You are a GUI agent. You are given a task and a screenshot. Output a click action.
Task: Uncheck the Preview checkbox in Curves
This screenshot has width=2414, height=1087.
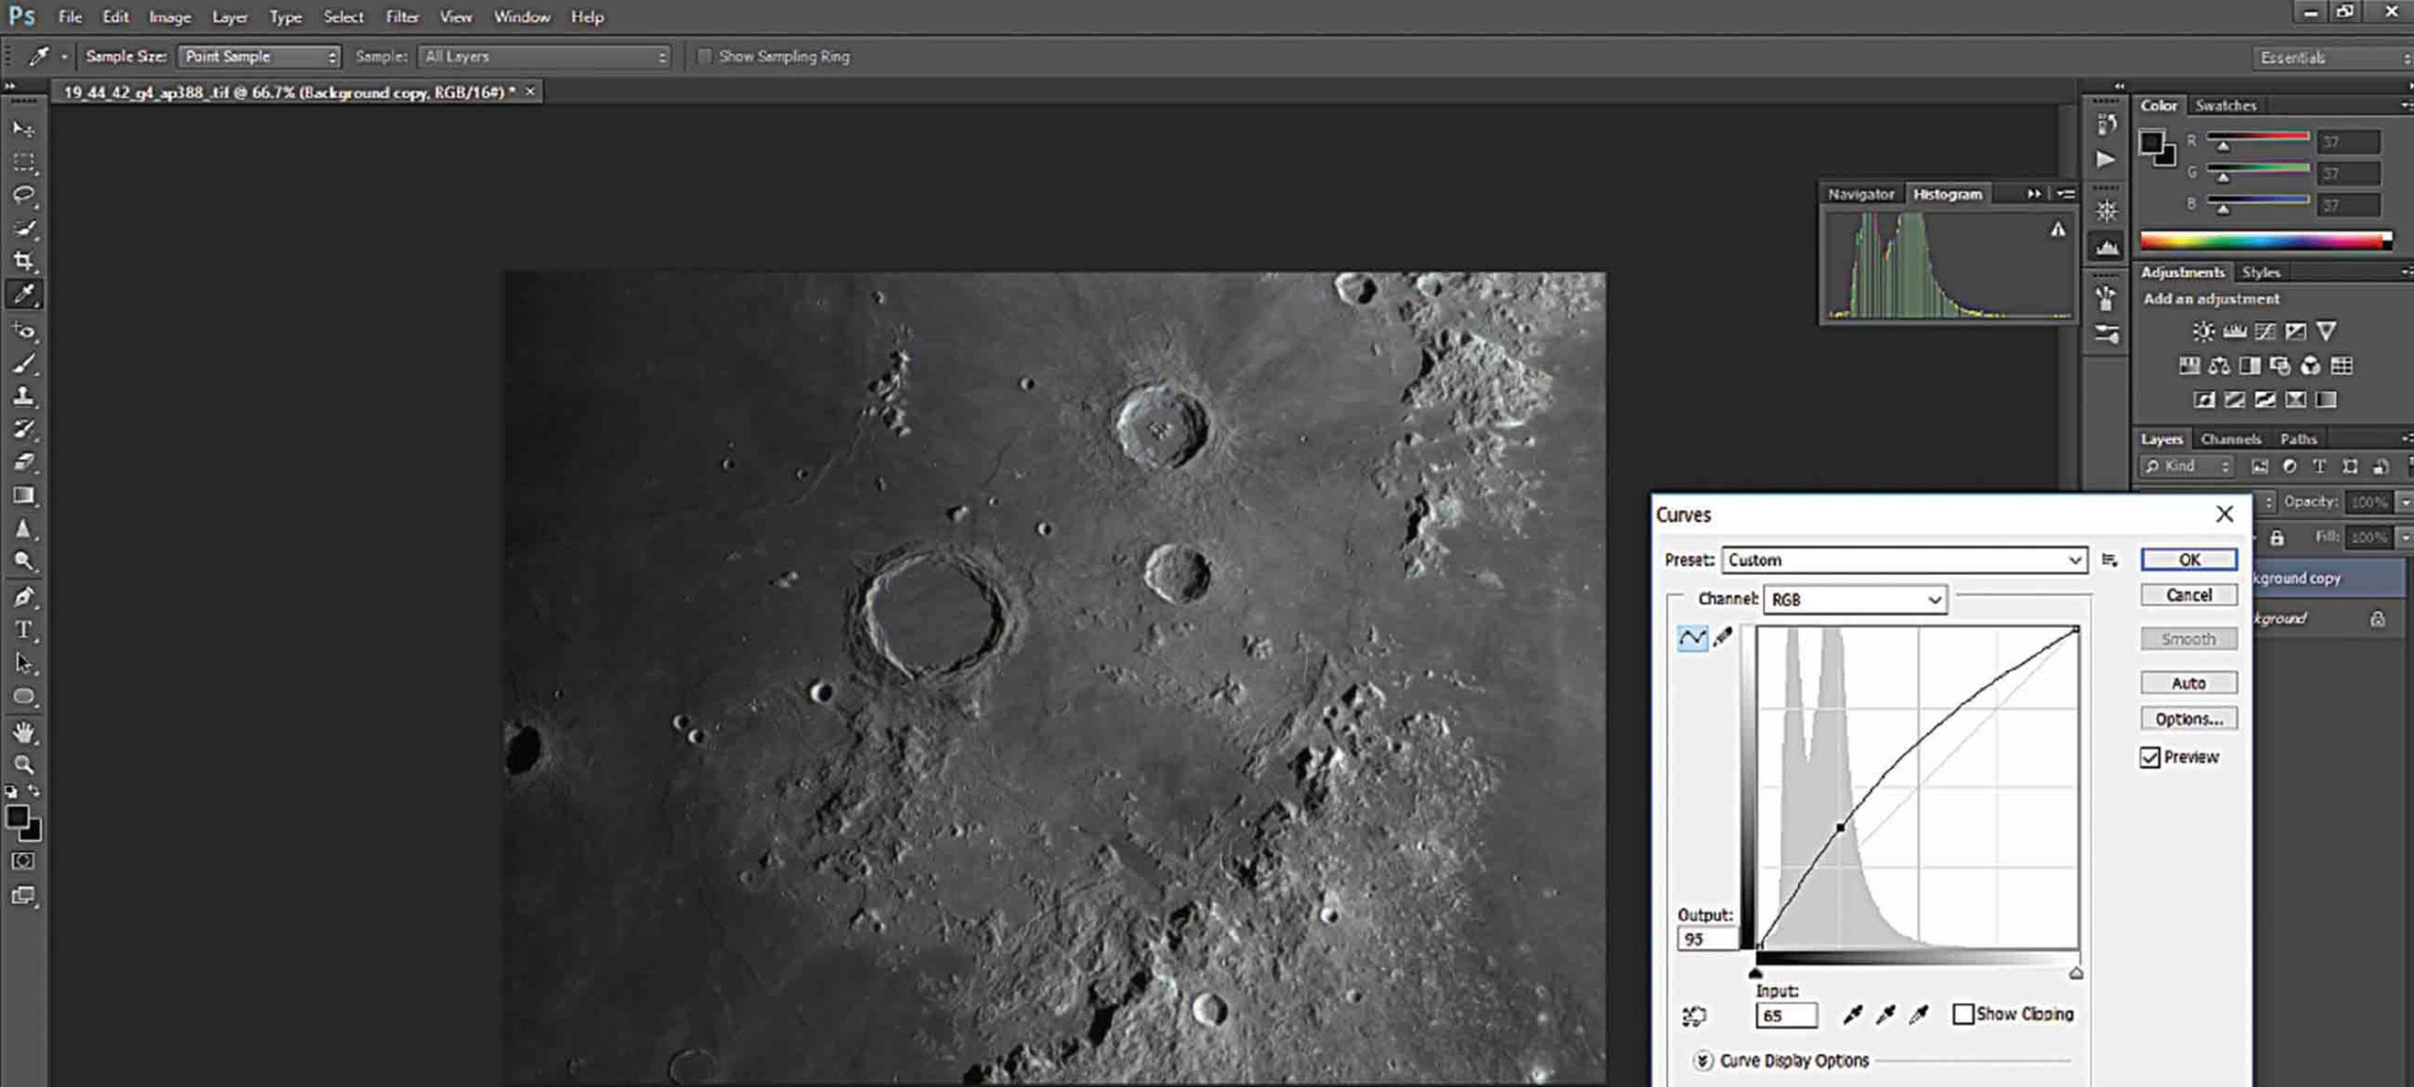click(x=2150, y=757)
